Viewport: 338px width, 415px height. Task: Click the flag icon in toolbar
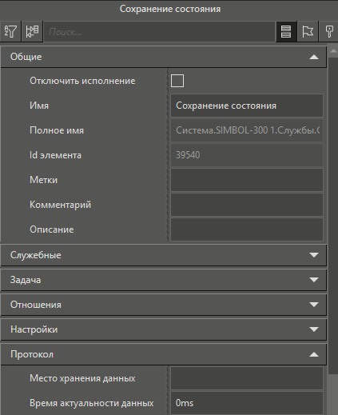click(x=308, y=31)
